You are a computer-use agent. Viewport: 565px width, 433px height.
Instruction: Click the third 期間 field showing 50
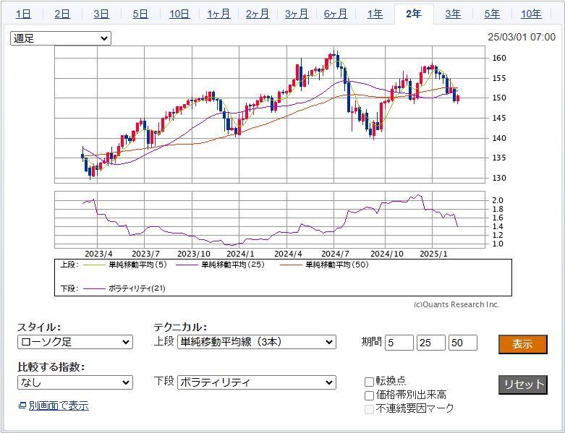click(463, 343)
